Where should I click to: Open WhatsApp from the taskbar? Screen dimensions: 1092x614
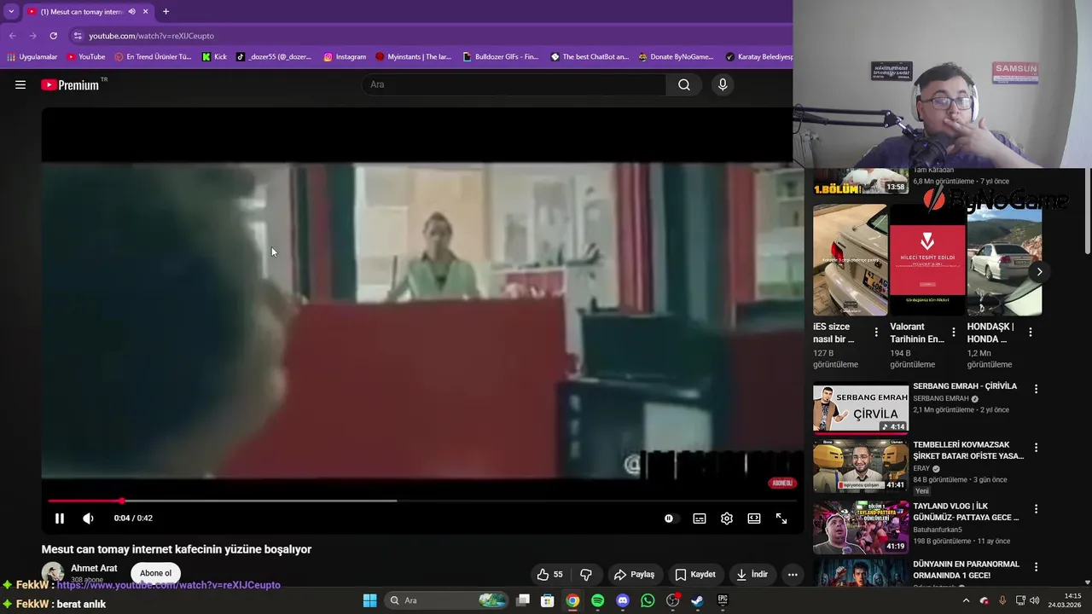[648, 600]
